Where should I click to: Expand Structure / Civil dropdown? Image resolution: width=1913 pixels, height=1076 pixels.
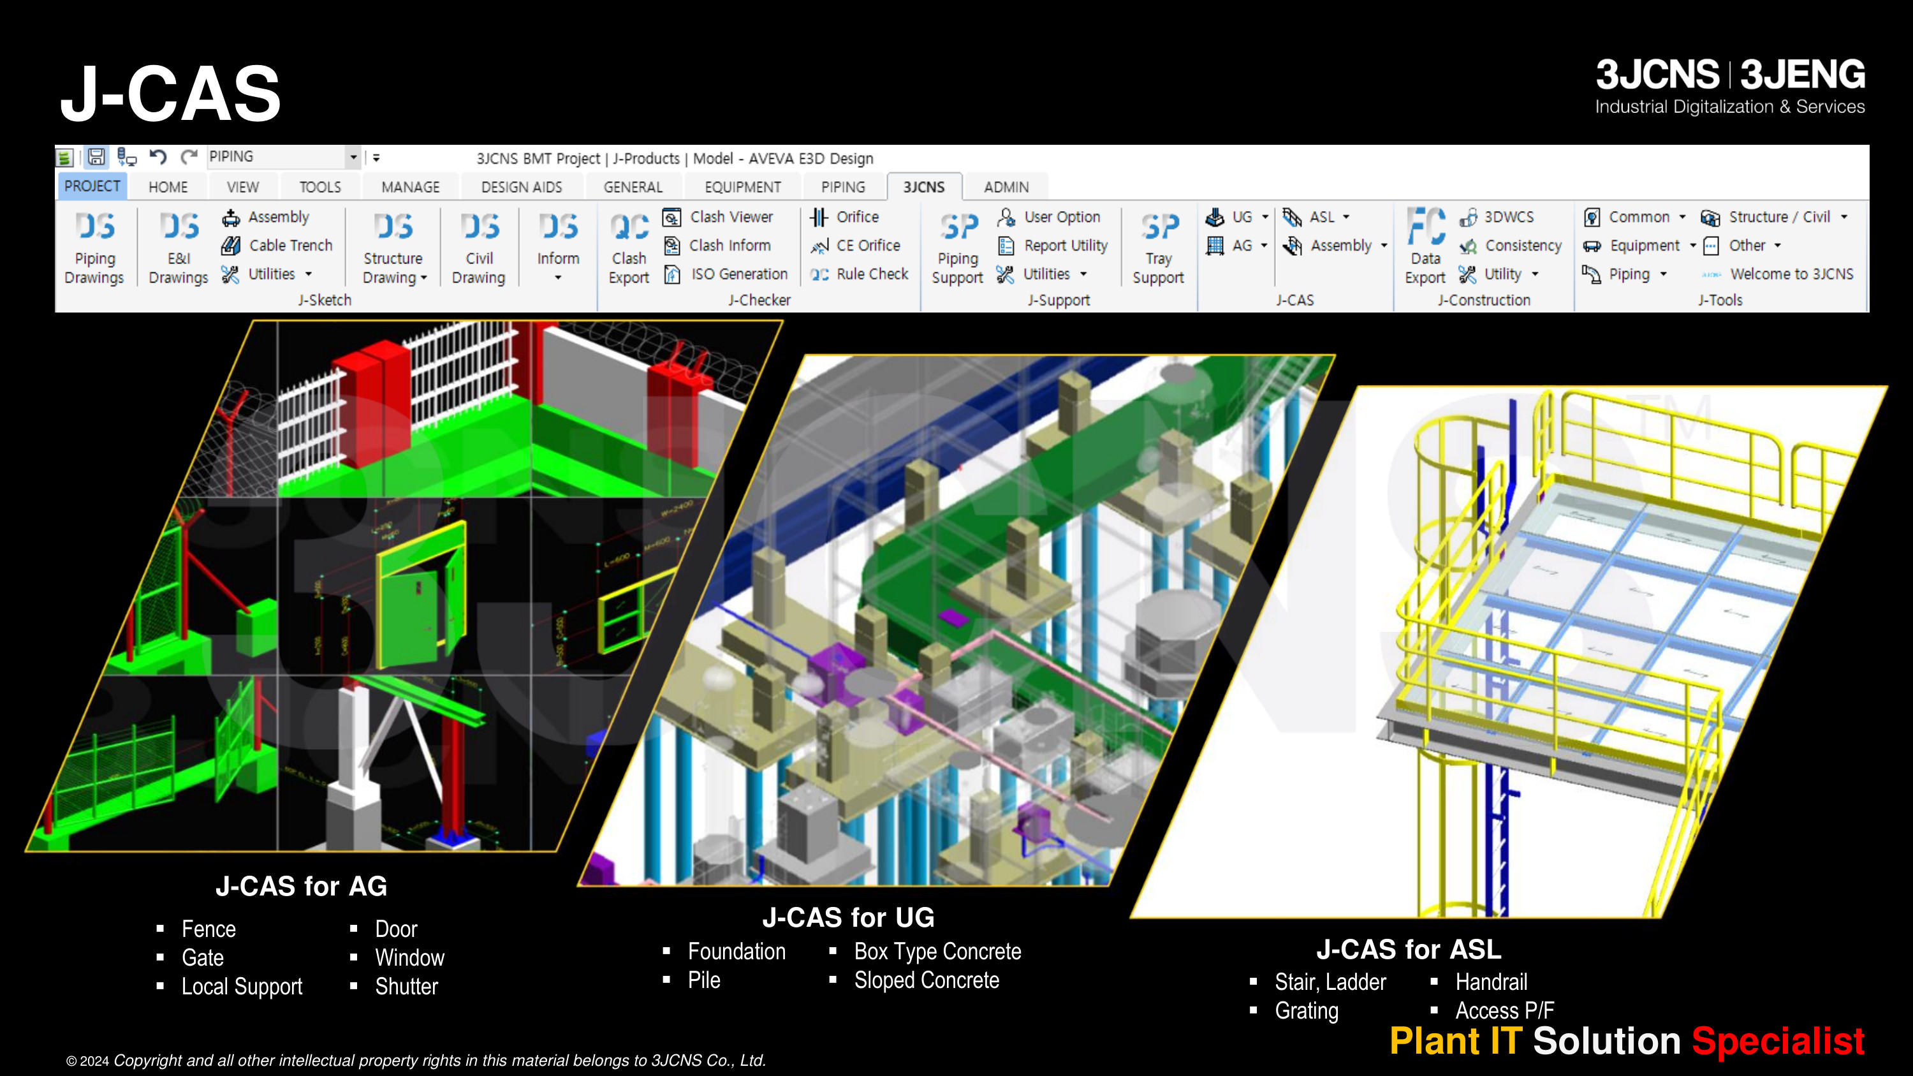tap(1844, 217)
